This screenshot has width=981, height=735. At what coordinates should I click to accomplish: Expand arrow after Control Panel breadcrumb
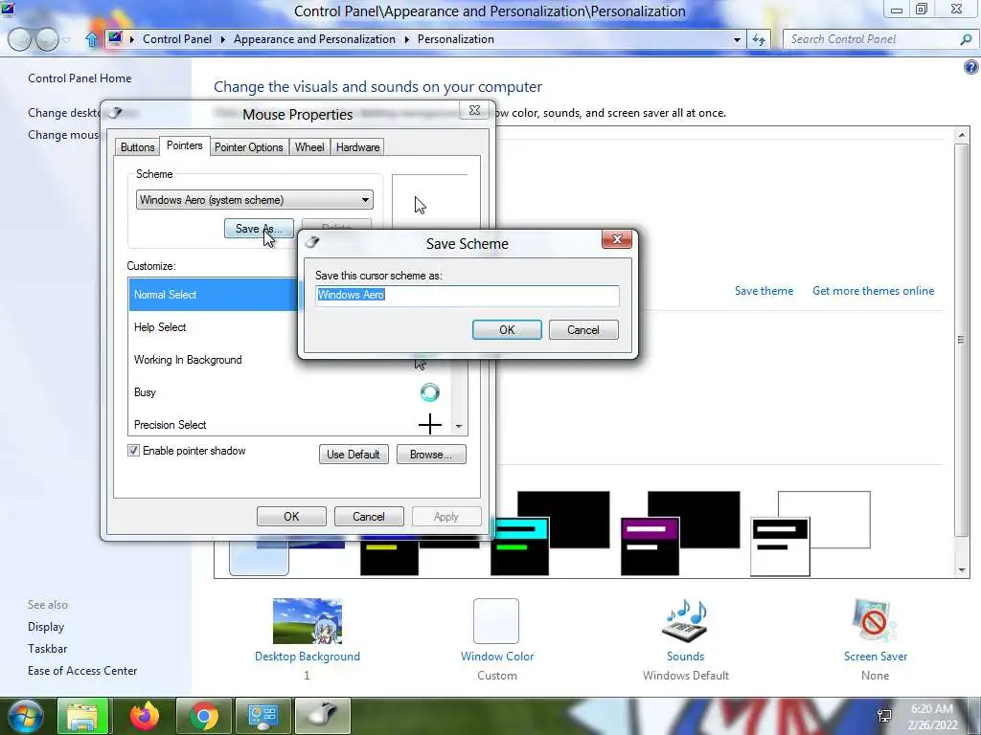222,39
